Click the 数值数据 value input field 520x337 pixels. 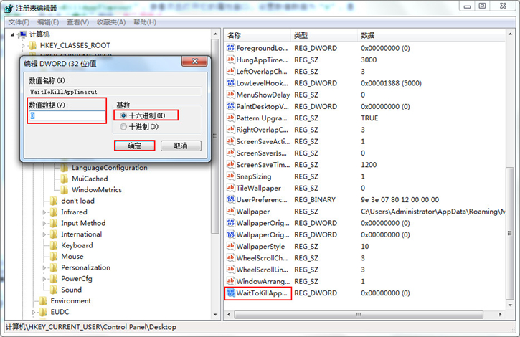pyautogui.click(x=67, y=115)
